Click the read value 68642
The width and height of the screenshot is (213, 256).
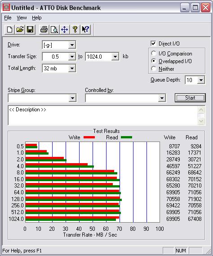tap(195, 173)
